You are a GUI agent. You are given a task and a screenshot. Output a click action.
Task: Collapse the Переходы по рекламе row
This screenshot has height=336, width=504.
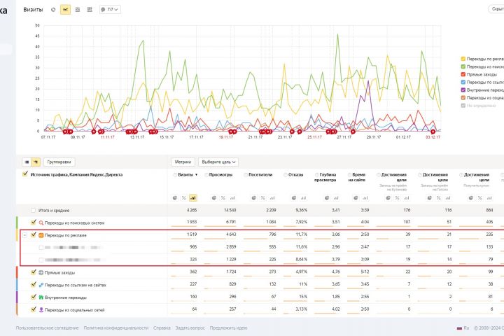(24, 235)
